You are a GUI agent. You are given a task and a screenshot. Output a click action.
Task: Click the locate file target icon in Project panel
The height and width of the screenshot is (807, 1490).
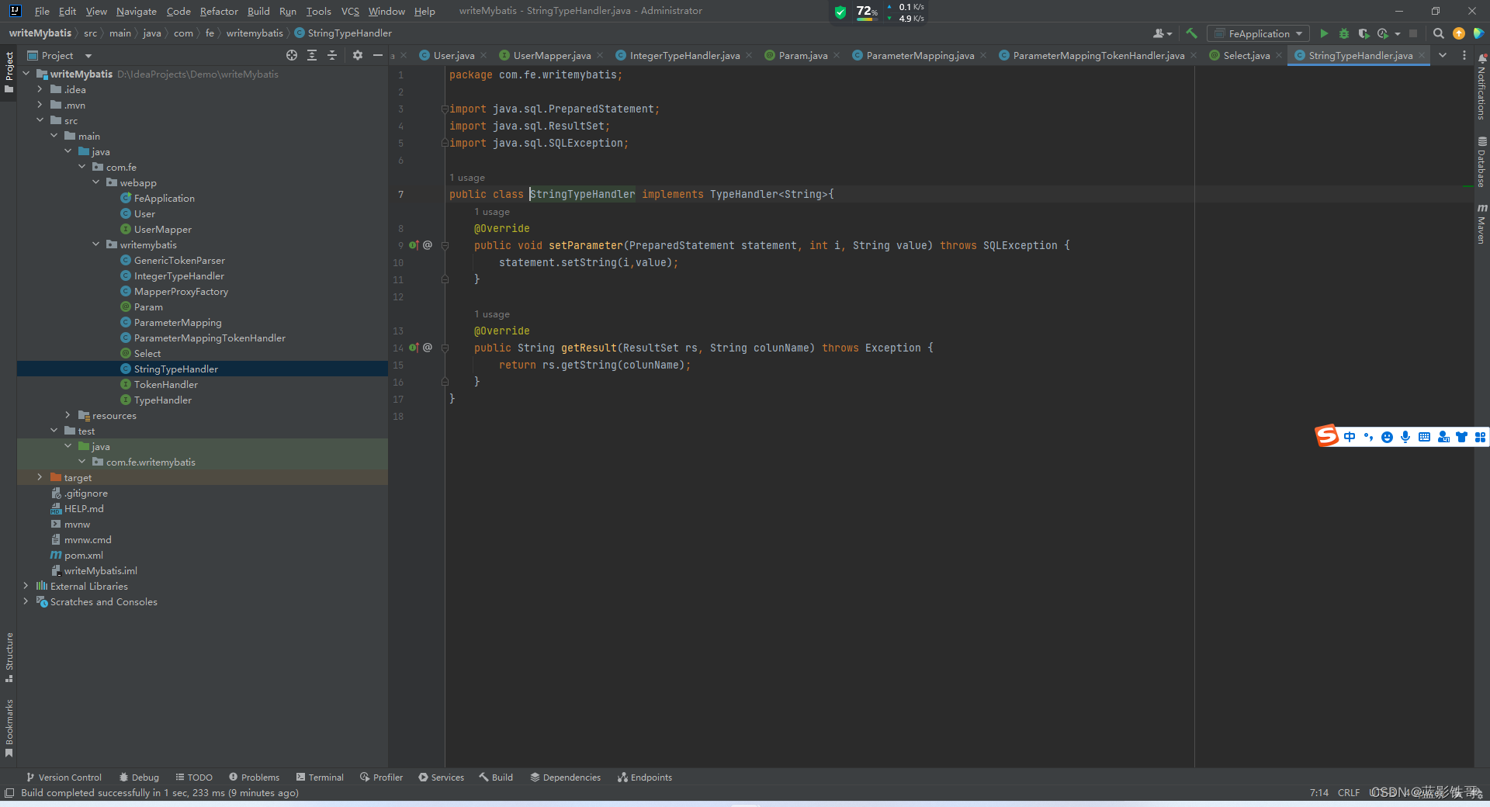click(x=292, y=55)
